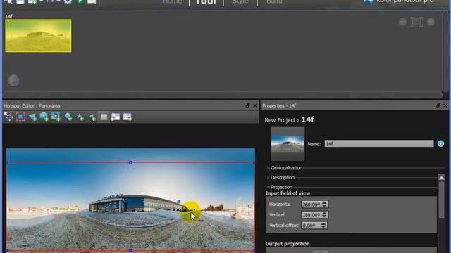Click yellow circular hotspot on panorama
This screenshot has height=253, width=451.
pyautogui.click(x=190, y=212)
